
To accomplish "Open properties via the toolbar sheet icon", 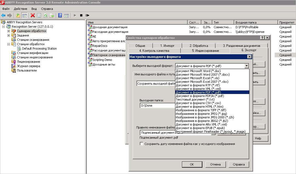I will [39, 15].
